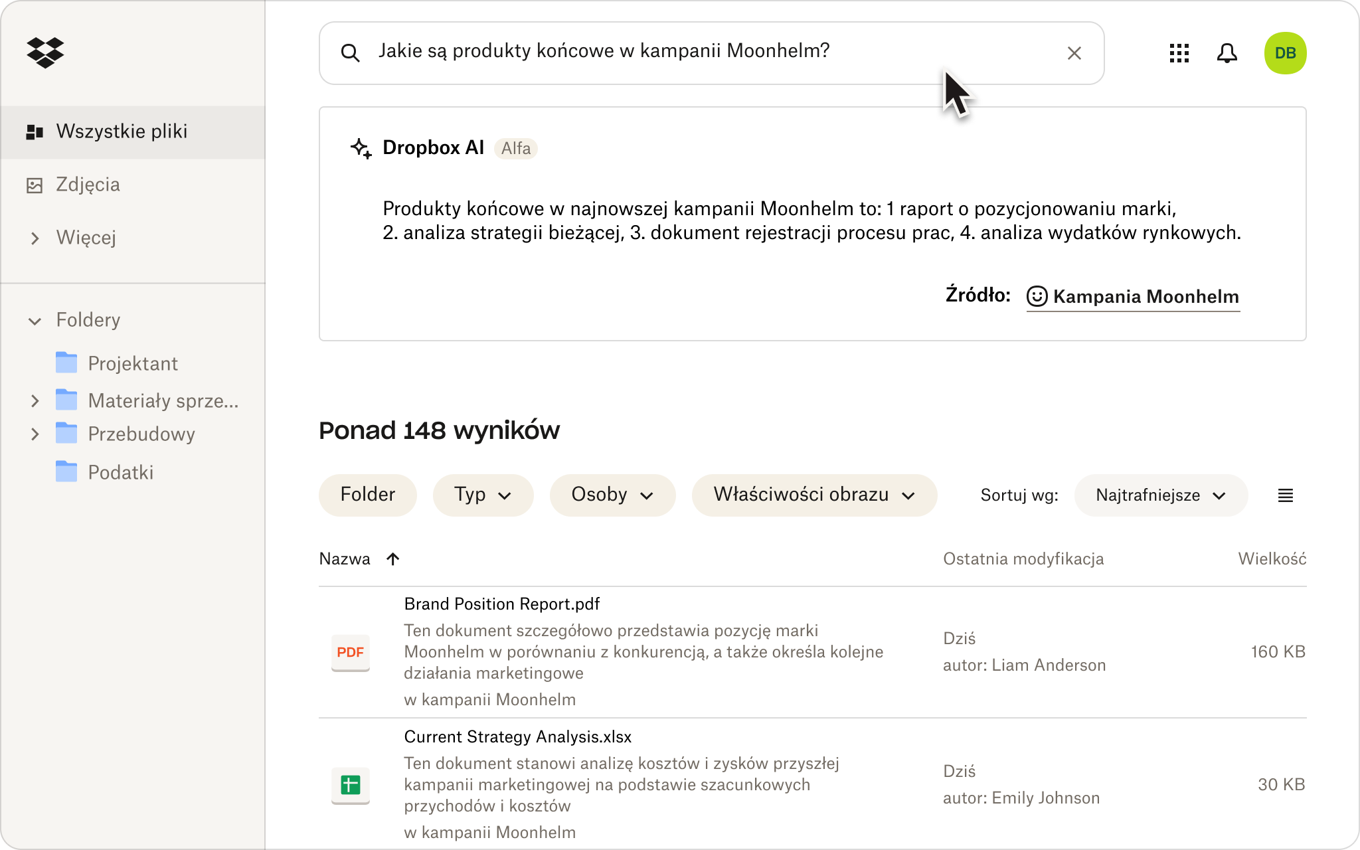Click inside the search input field

pyautogui.click(x=711, y=53)
